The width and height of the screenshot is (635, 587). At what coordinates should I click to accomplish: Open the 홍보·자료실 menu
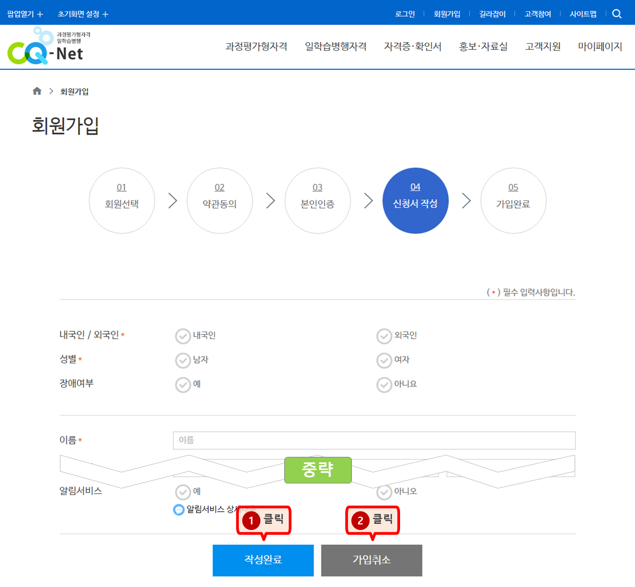483,47
